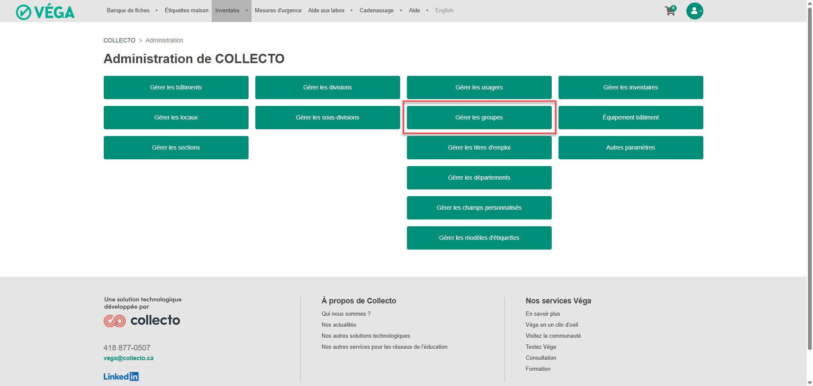This screenshot has width=813, height=386.
Task: Click the Véga logo in header
Action: point(45,12)
